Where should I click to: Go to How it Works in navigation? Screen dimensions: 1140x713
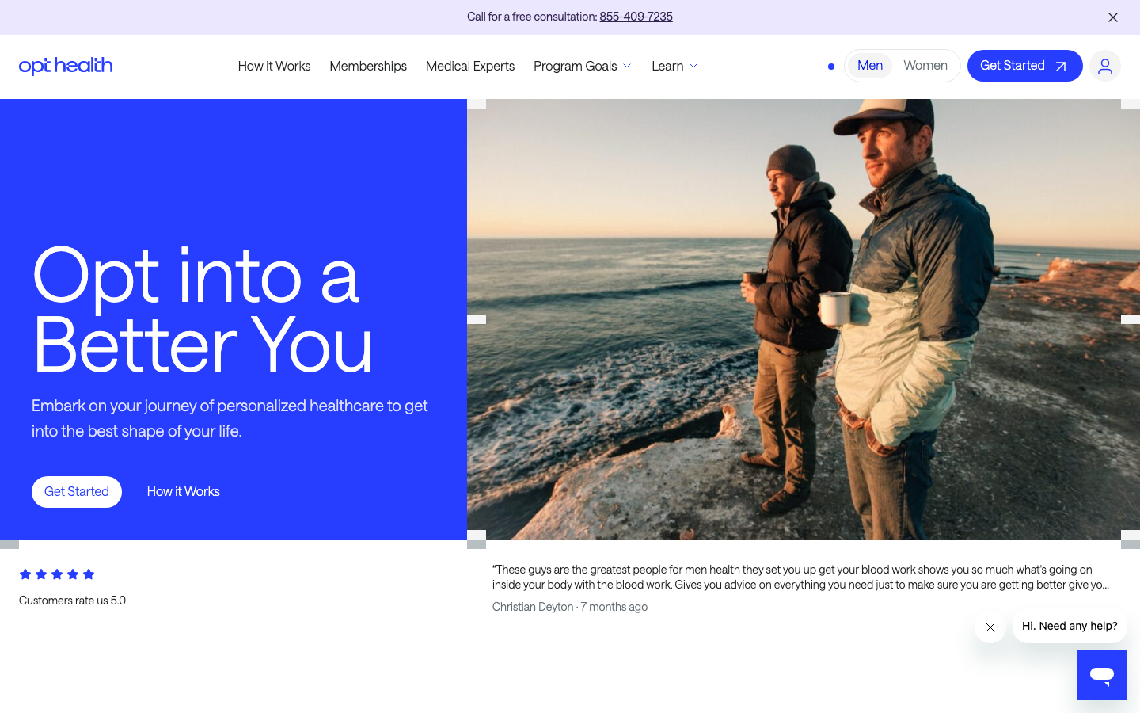tap(274, 67)
